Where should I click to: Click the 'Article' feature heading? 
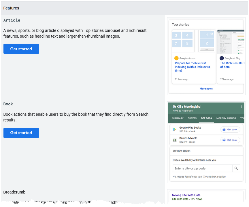(12, 20)
